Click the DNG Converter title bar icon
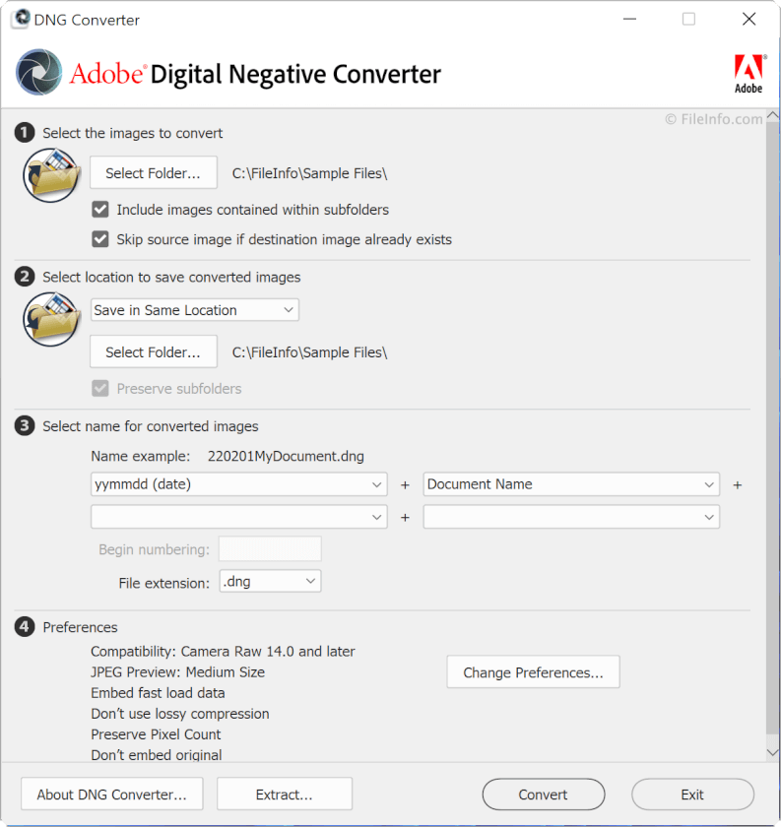781x827 pixels. (21, 20)
